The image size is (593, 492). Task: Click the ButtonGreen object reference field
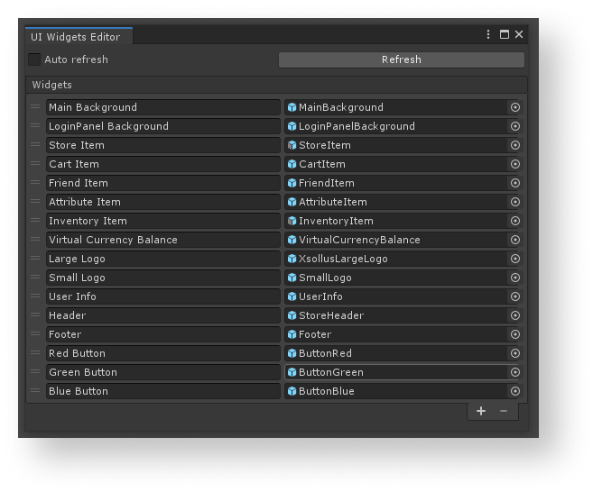pos(395,372)
